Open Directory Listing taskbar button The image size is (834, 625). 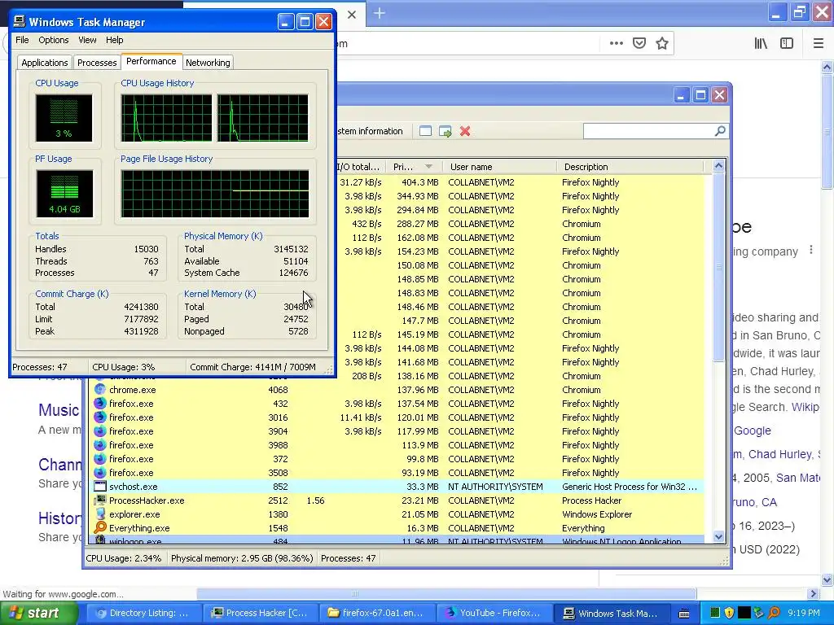[x=143, y=613]
